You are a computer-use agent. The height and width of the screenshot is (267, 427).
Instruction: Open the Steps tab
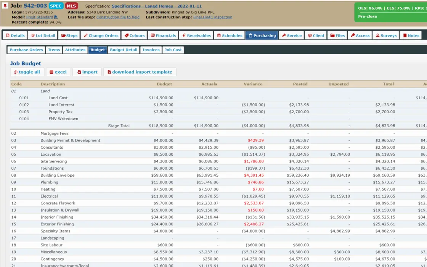click(x=69, y=35)
